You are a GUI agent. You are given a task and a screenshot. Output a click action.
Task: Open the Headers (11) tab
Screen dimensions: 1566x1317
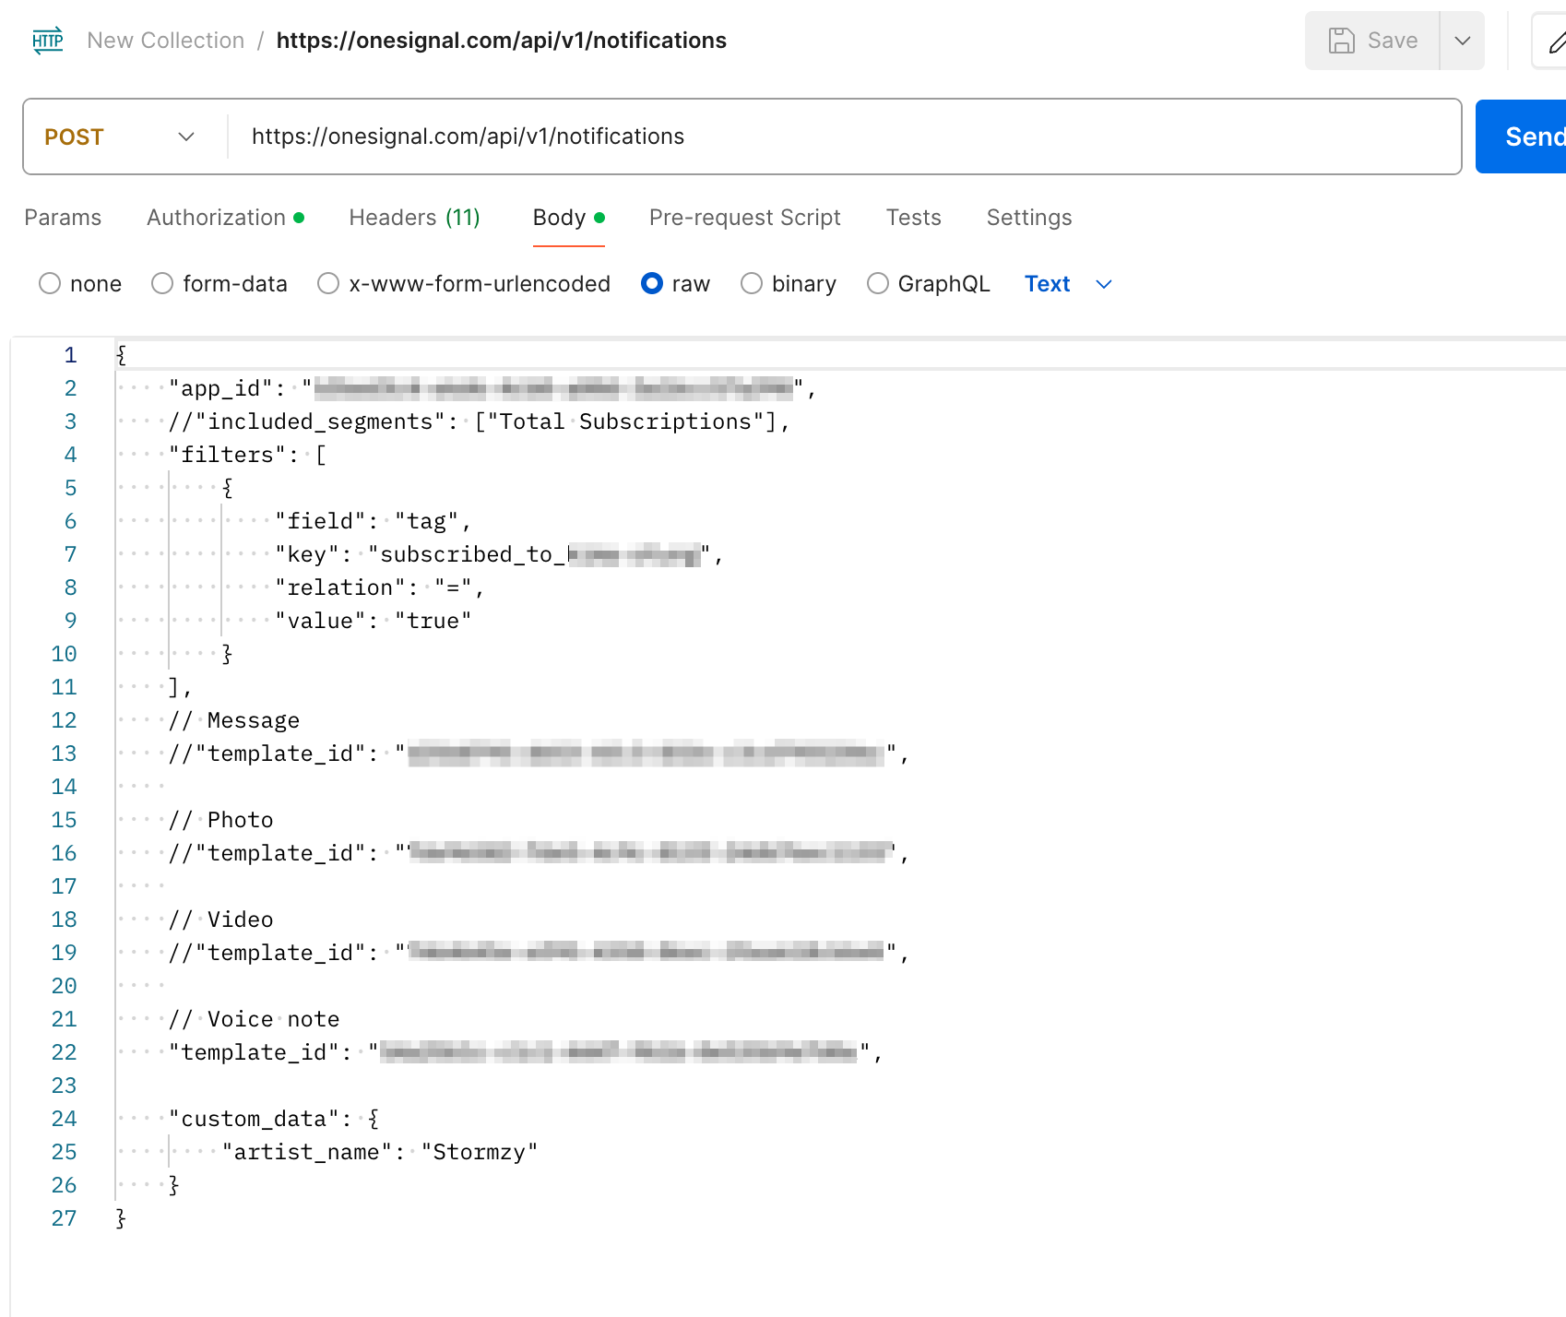pos(414,218)
